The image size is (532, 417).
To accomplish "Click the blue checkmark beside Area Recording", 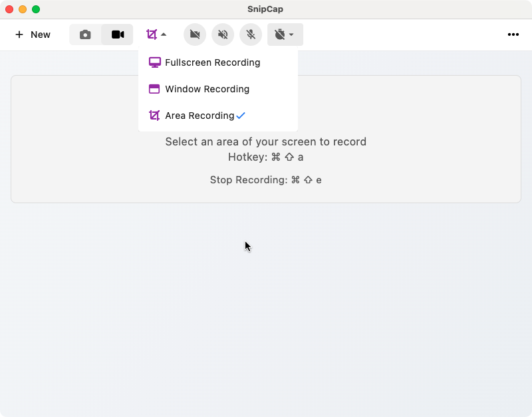I will tap(241, 116).
